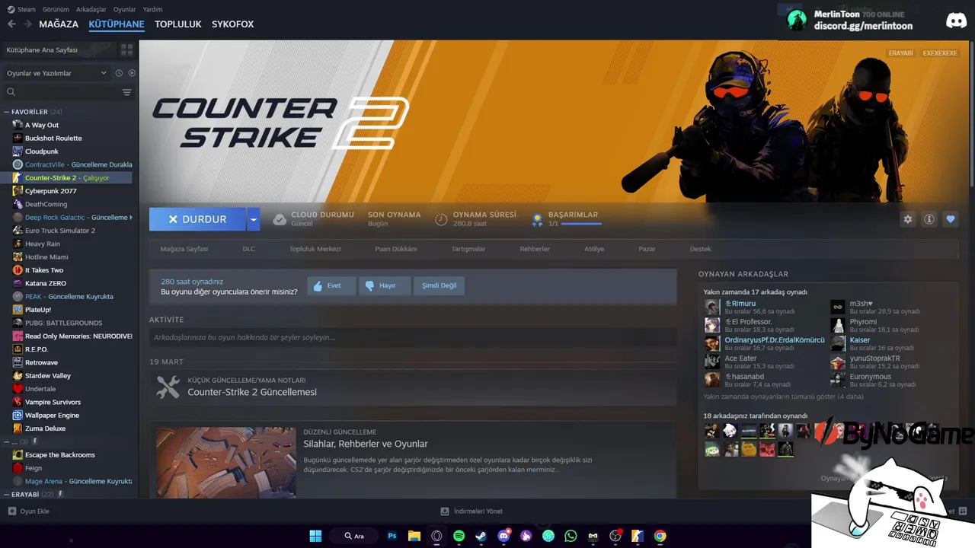Open Discord from the taskbar
Viewport: 975px width, 548px height.
(503, 536)
